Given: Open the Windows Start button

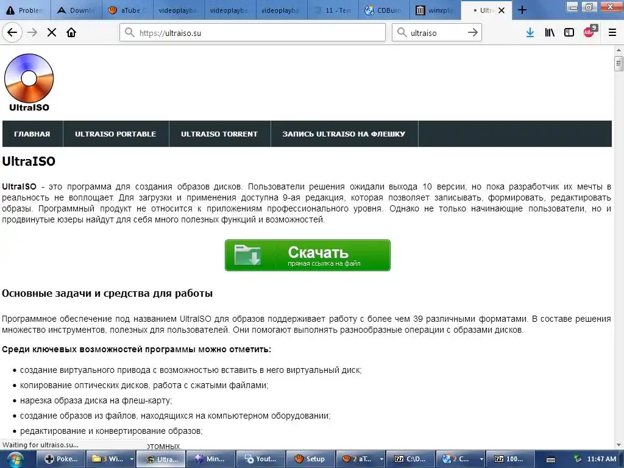Looking at the screenshot, I should click(15, 459).
